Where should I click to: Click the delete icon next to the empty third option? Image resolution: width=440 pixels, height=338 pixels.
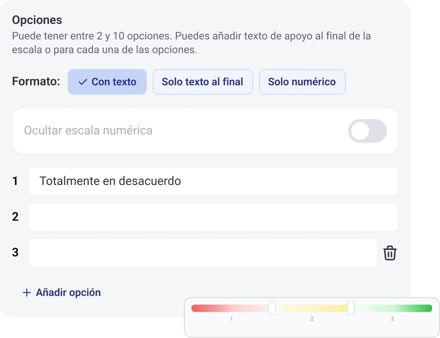click(x=390, y=253)
